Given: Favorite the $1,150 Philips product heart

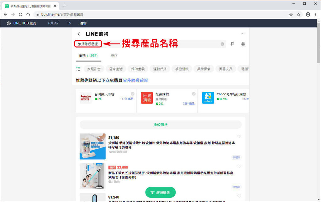Looking at the screenshot, I should tap(239, 136).
